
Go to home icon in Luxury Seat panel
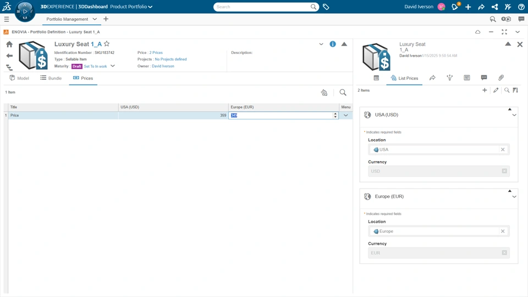tap(9, 44)
